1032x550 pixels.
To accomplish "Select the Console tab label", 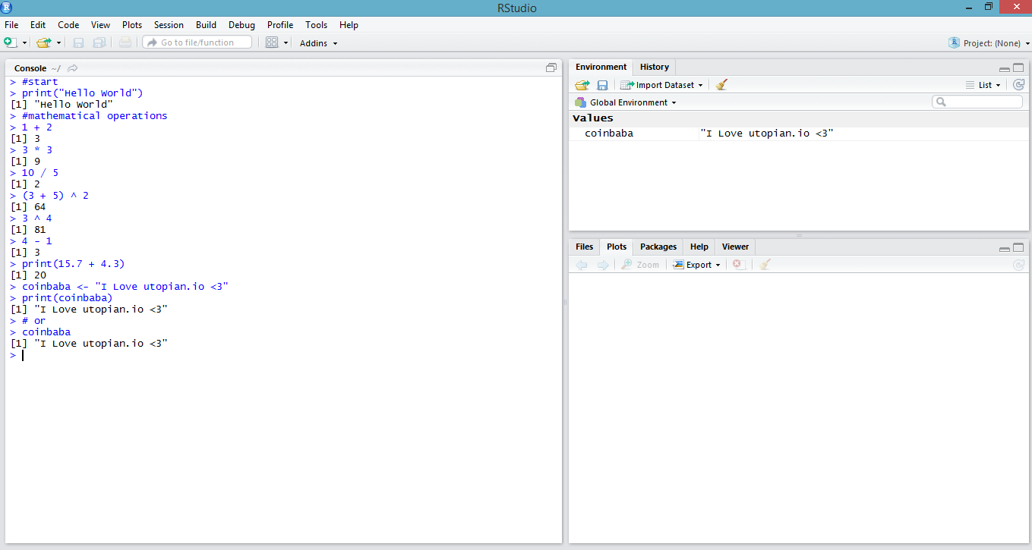I will [30, 68].
